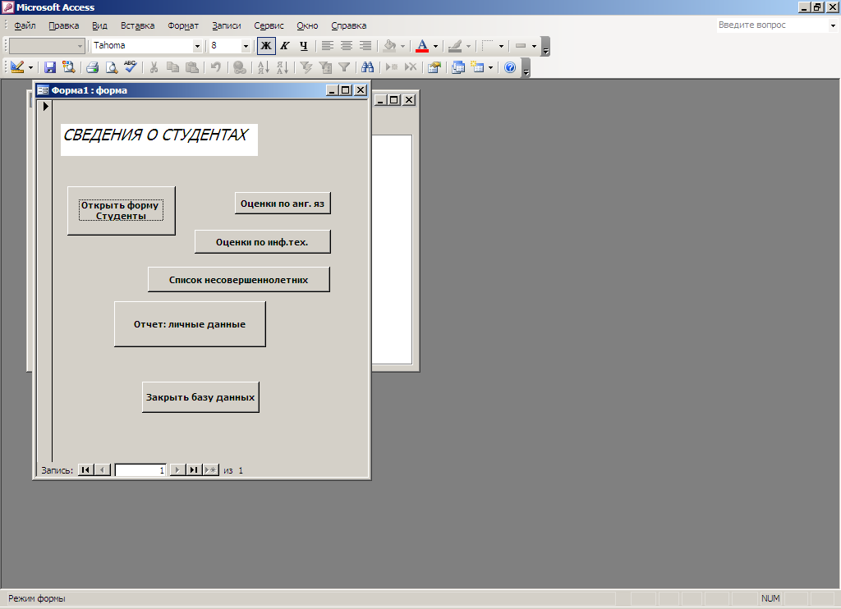Run the ABC spelling check

pyautogui.click(x=131, y=67)
